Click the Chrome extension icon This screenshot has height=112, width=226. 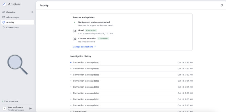click(75, 39)
